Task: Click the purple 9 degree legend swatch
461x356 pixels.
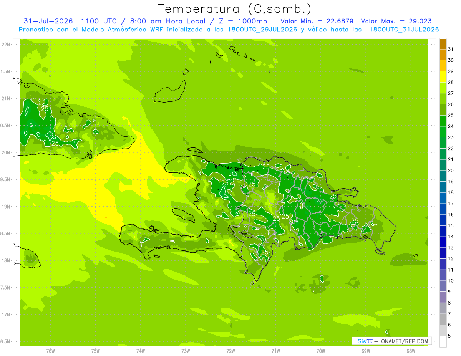Action: tap(443, 286)
